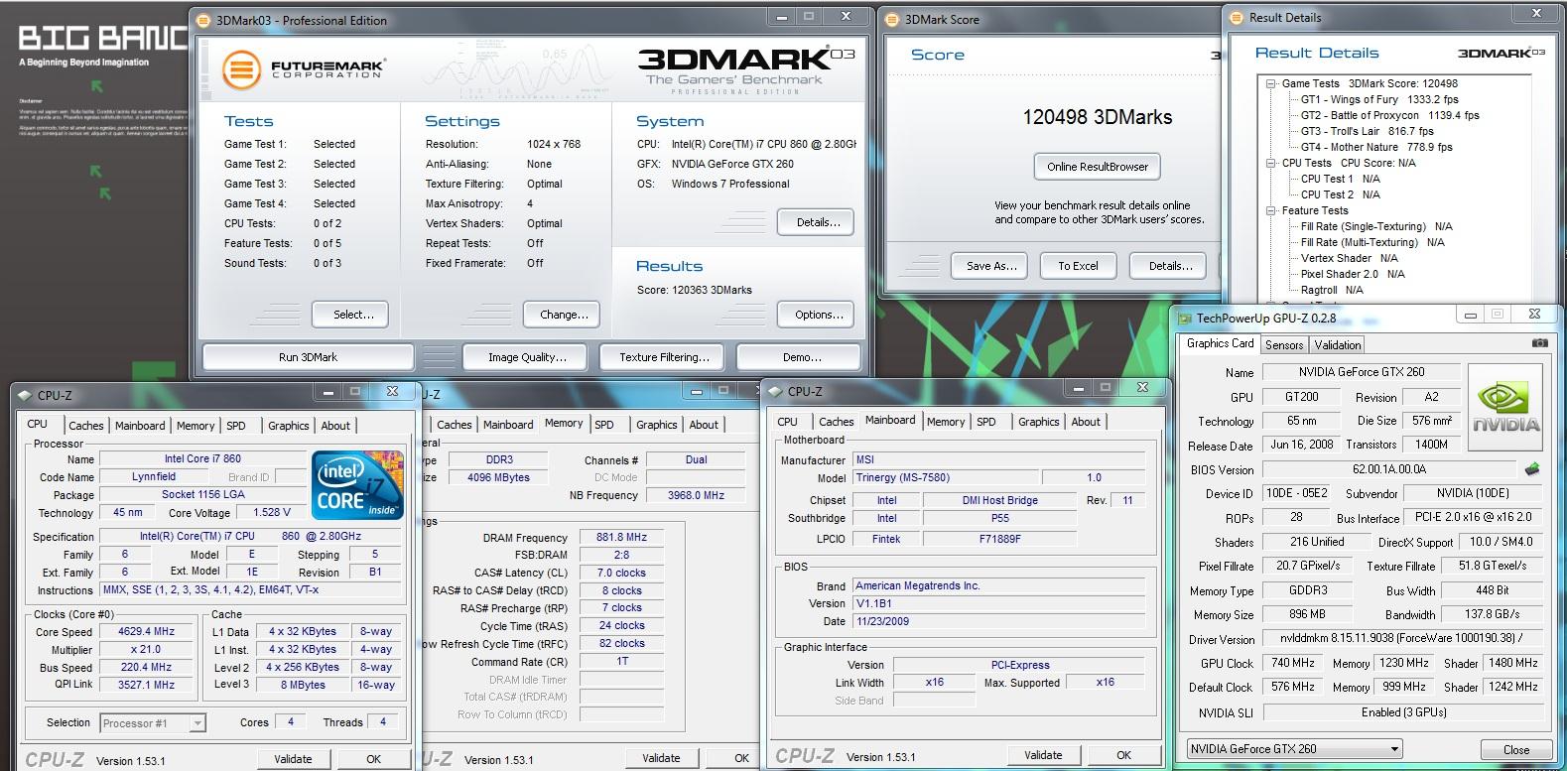
Task: Open Texture Filtering... in 3DMark03
Action: tap(664, 357)
